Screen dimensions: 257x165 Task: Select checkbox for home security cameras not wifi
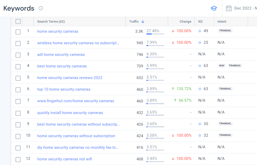pyautogui.click(x=18, y=159)
